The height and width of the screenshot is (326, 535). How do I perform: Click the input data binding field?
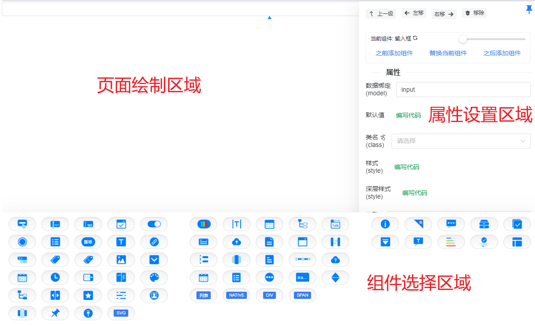(x=463, y=90)
